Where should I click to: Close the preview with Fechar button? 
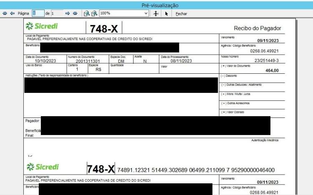(x=181, y=14)
